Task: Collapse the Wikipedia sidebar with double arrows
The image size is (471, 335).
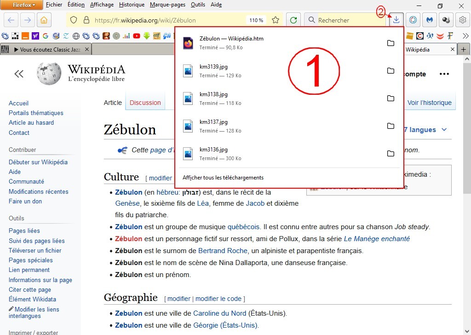Action: (x=19, y=74)
